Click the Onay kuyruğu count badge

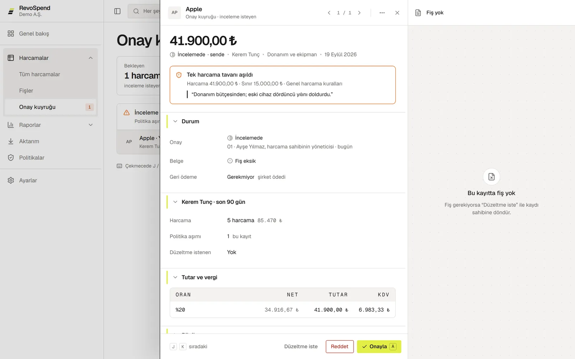coord(89,107)
